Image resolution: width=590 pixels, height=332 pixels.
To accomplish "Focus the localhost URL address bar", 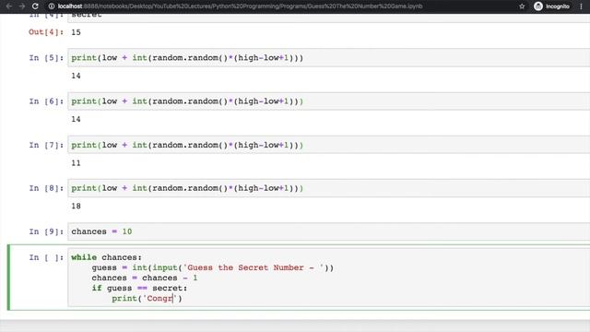I will click(x=240, y=6).
